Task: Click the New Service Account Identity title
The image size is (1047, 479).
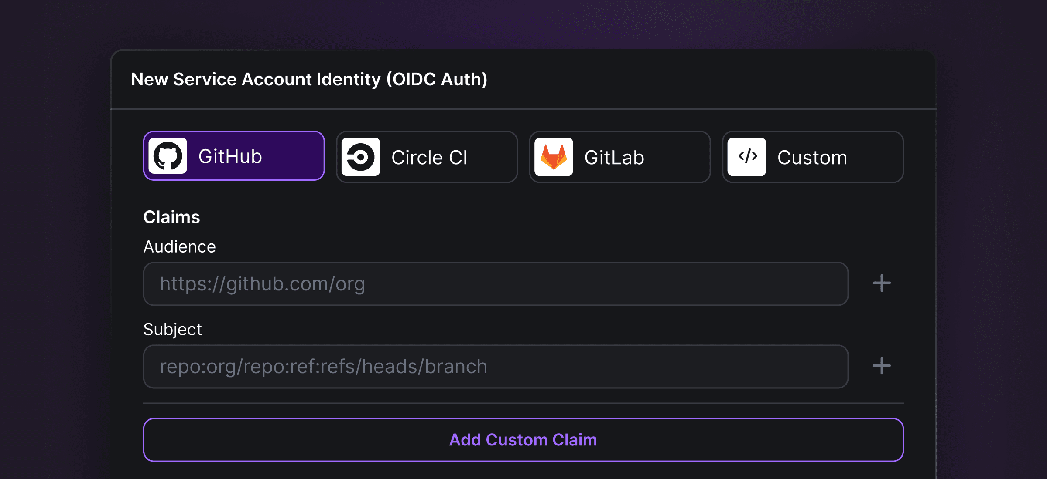Action: pyautogui.click(x=309, y=80)
